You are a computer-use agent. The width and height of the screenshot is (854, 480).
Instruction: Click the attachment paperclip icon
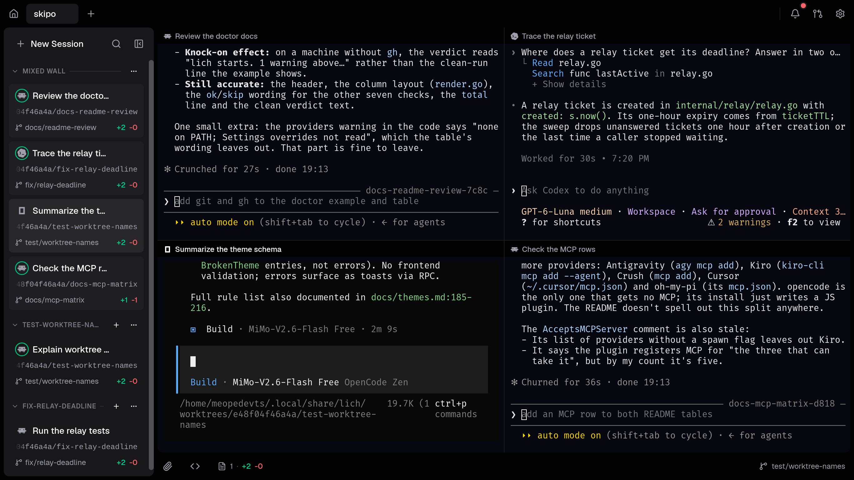tap(168, 466)
